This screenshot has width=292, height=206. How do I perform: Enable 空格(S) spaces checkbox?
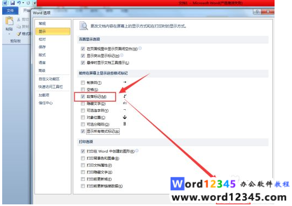[83, 90]
